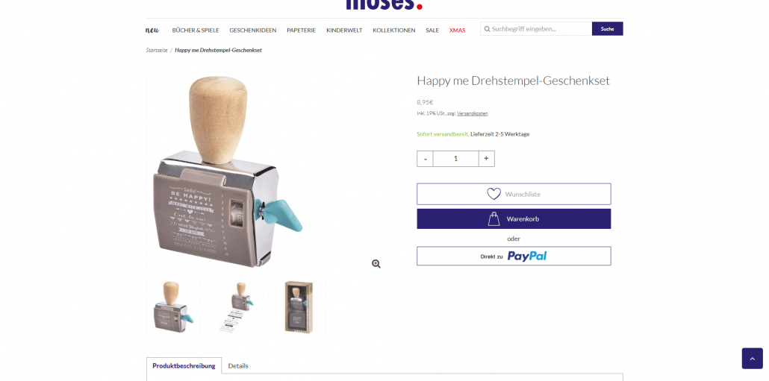Open the Bücher & Spiele menu

196,31
